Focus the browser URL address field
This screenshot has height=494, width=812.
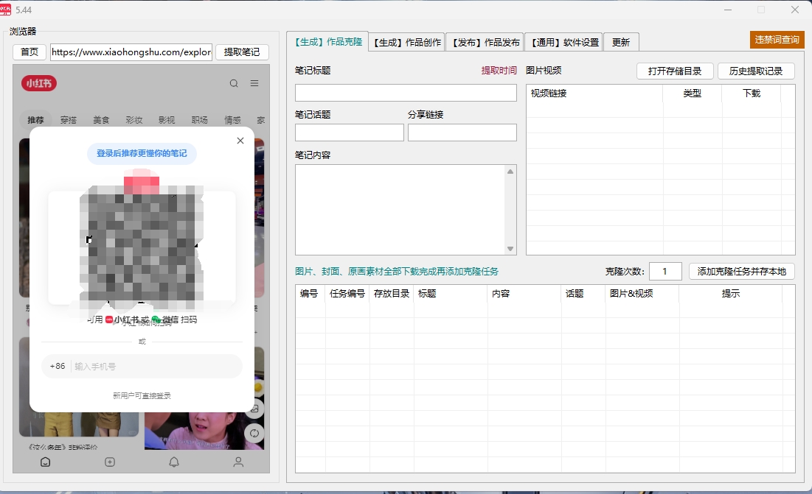131,52
